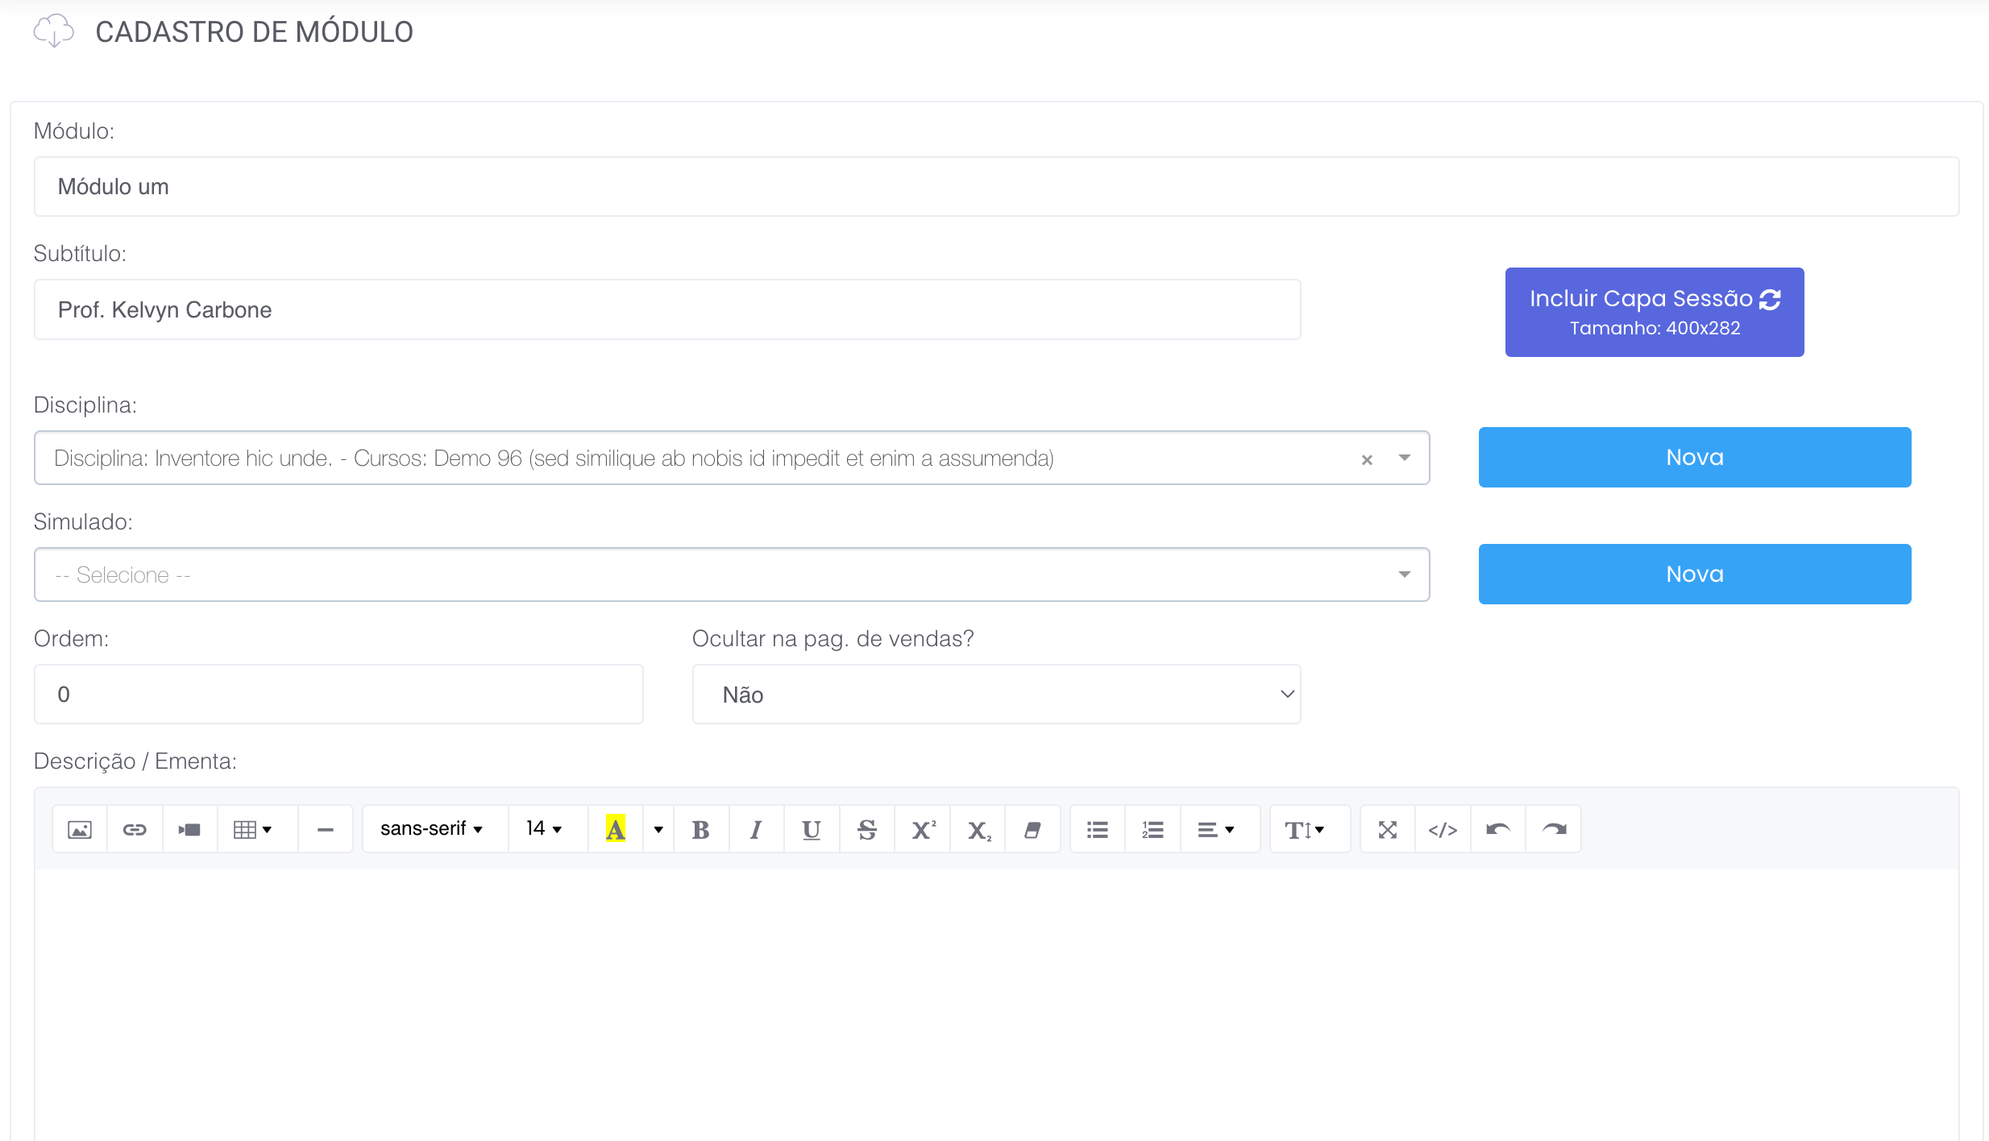The height and width of the screenshot is (1141, 1989).
Task: Insert an unordered bullet list
Action: point(1097,829)
